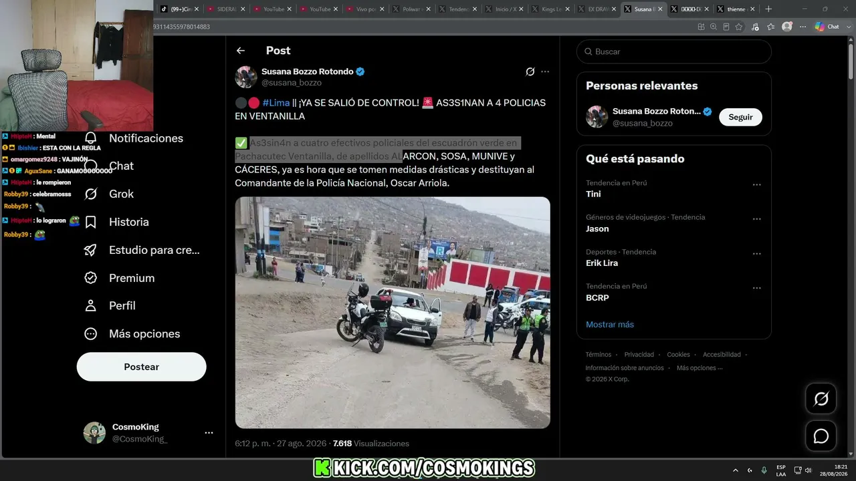Click the Premium verified badge icon
Screen dimensions: 856x481
pos(91,278)
